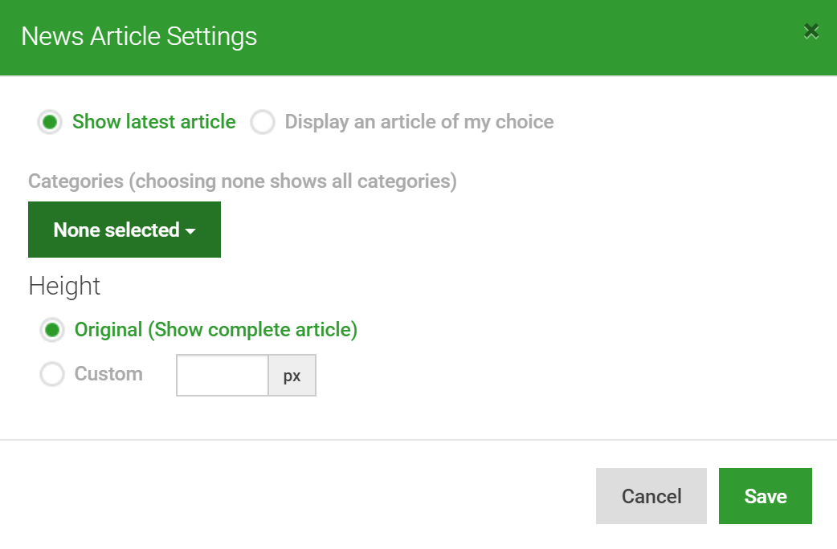Click the px unit label
Image resolution: width=837 pixels, height=549 pixels.
coord(292,376)
